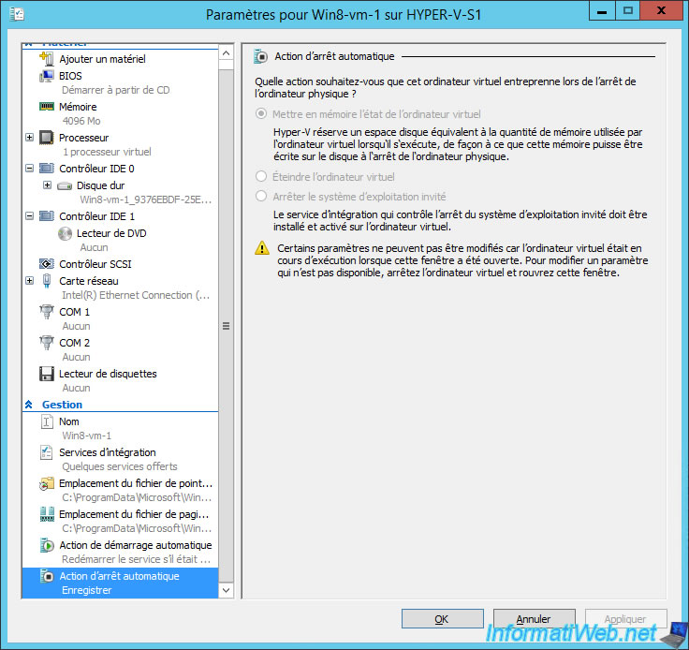The width and height of the screenshot is (689, 650).
Task: Click the Appliquer button
Action: point(625,619)
